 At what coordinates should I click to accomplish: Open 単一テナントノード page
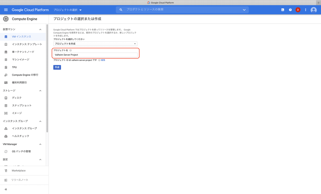pyautogui.click(x=23, y=52)
